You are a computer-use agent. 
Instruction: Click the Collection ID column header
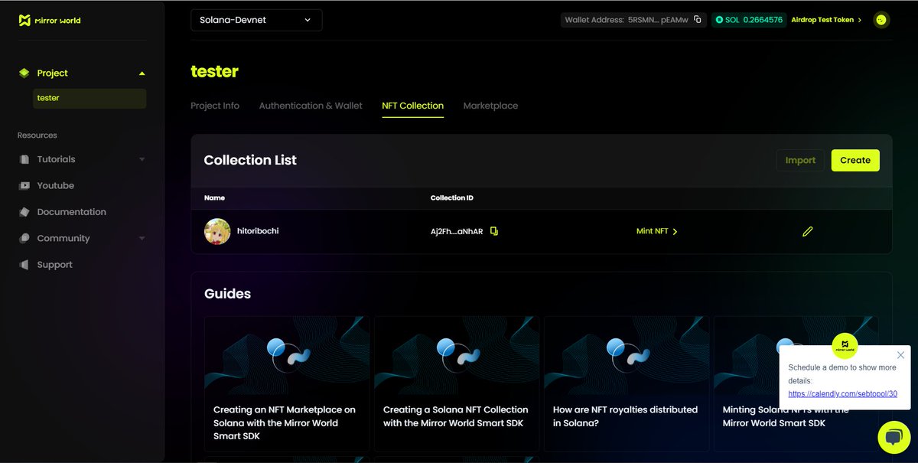pos(452,198)
